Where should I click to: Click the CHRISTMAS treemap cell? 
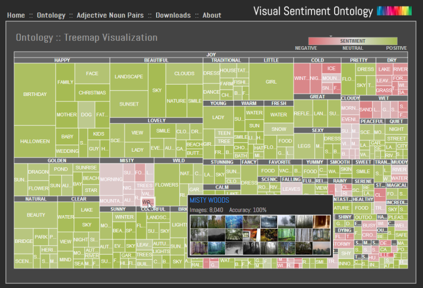tap(93, 92)
